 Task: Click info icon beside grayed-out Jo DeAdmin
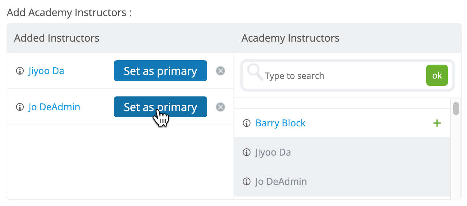click(x=247, y=182)
